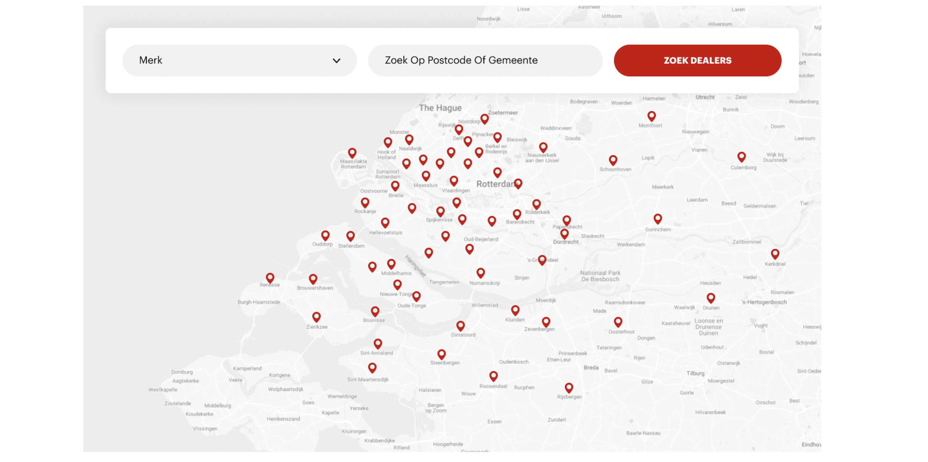Select the dealer pin at Renesse
Screen dimensions: 928x462
[270, 278]
